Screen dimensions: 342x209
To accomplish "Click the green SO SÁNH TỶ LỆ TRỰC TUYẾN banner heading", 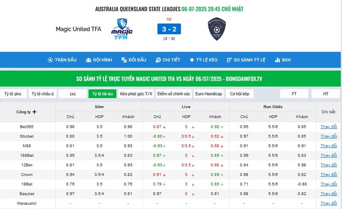I will click(x=169, y=79).
